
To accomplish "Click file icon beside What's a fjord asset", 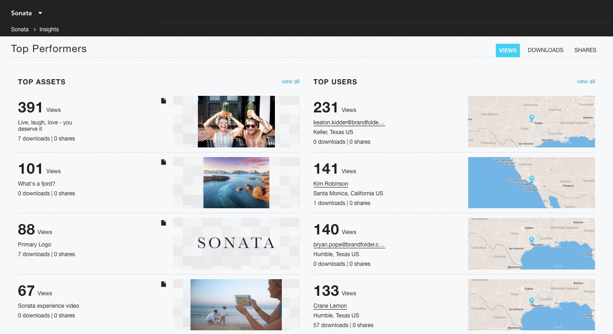I will pos(163,162).
